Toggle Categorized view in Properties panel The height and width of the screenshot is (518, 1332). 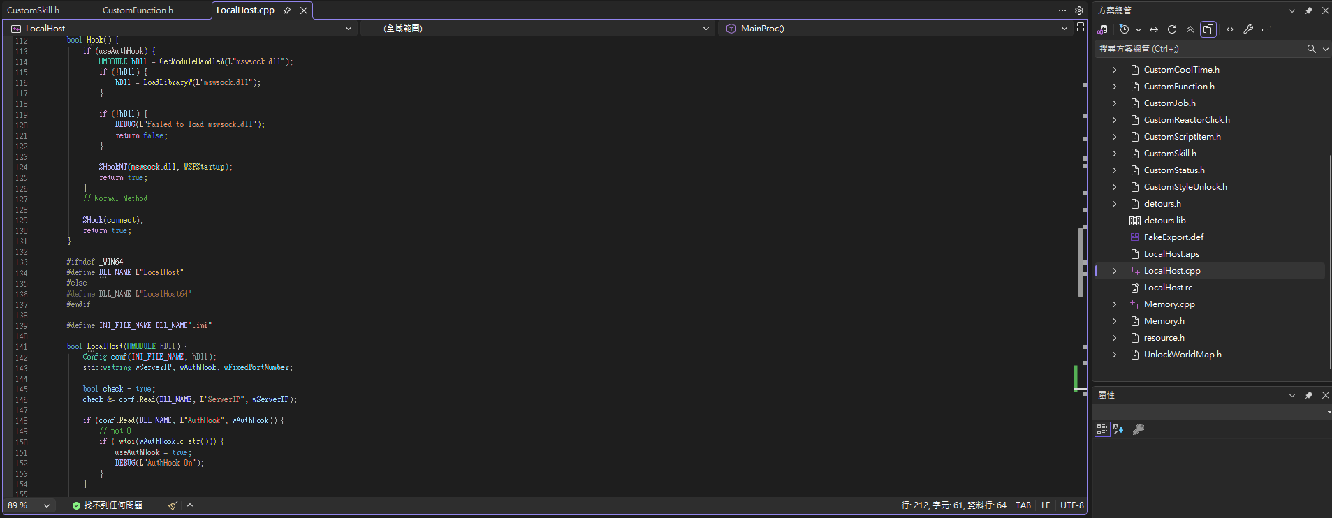[x=1102, y=429]
